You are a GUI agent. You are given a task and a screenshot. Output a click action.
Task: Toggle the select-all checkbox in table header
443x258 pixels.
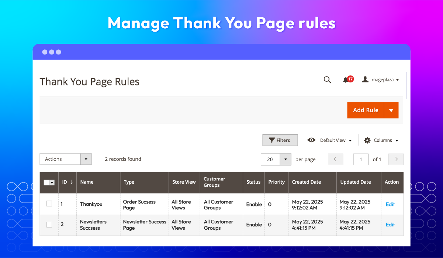coord(47,183)
